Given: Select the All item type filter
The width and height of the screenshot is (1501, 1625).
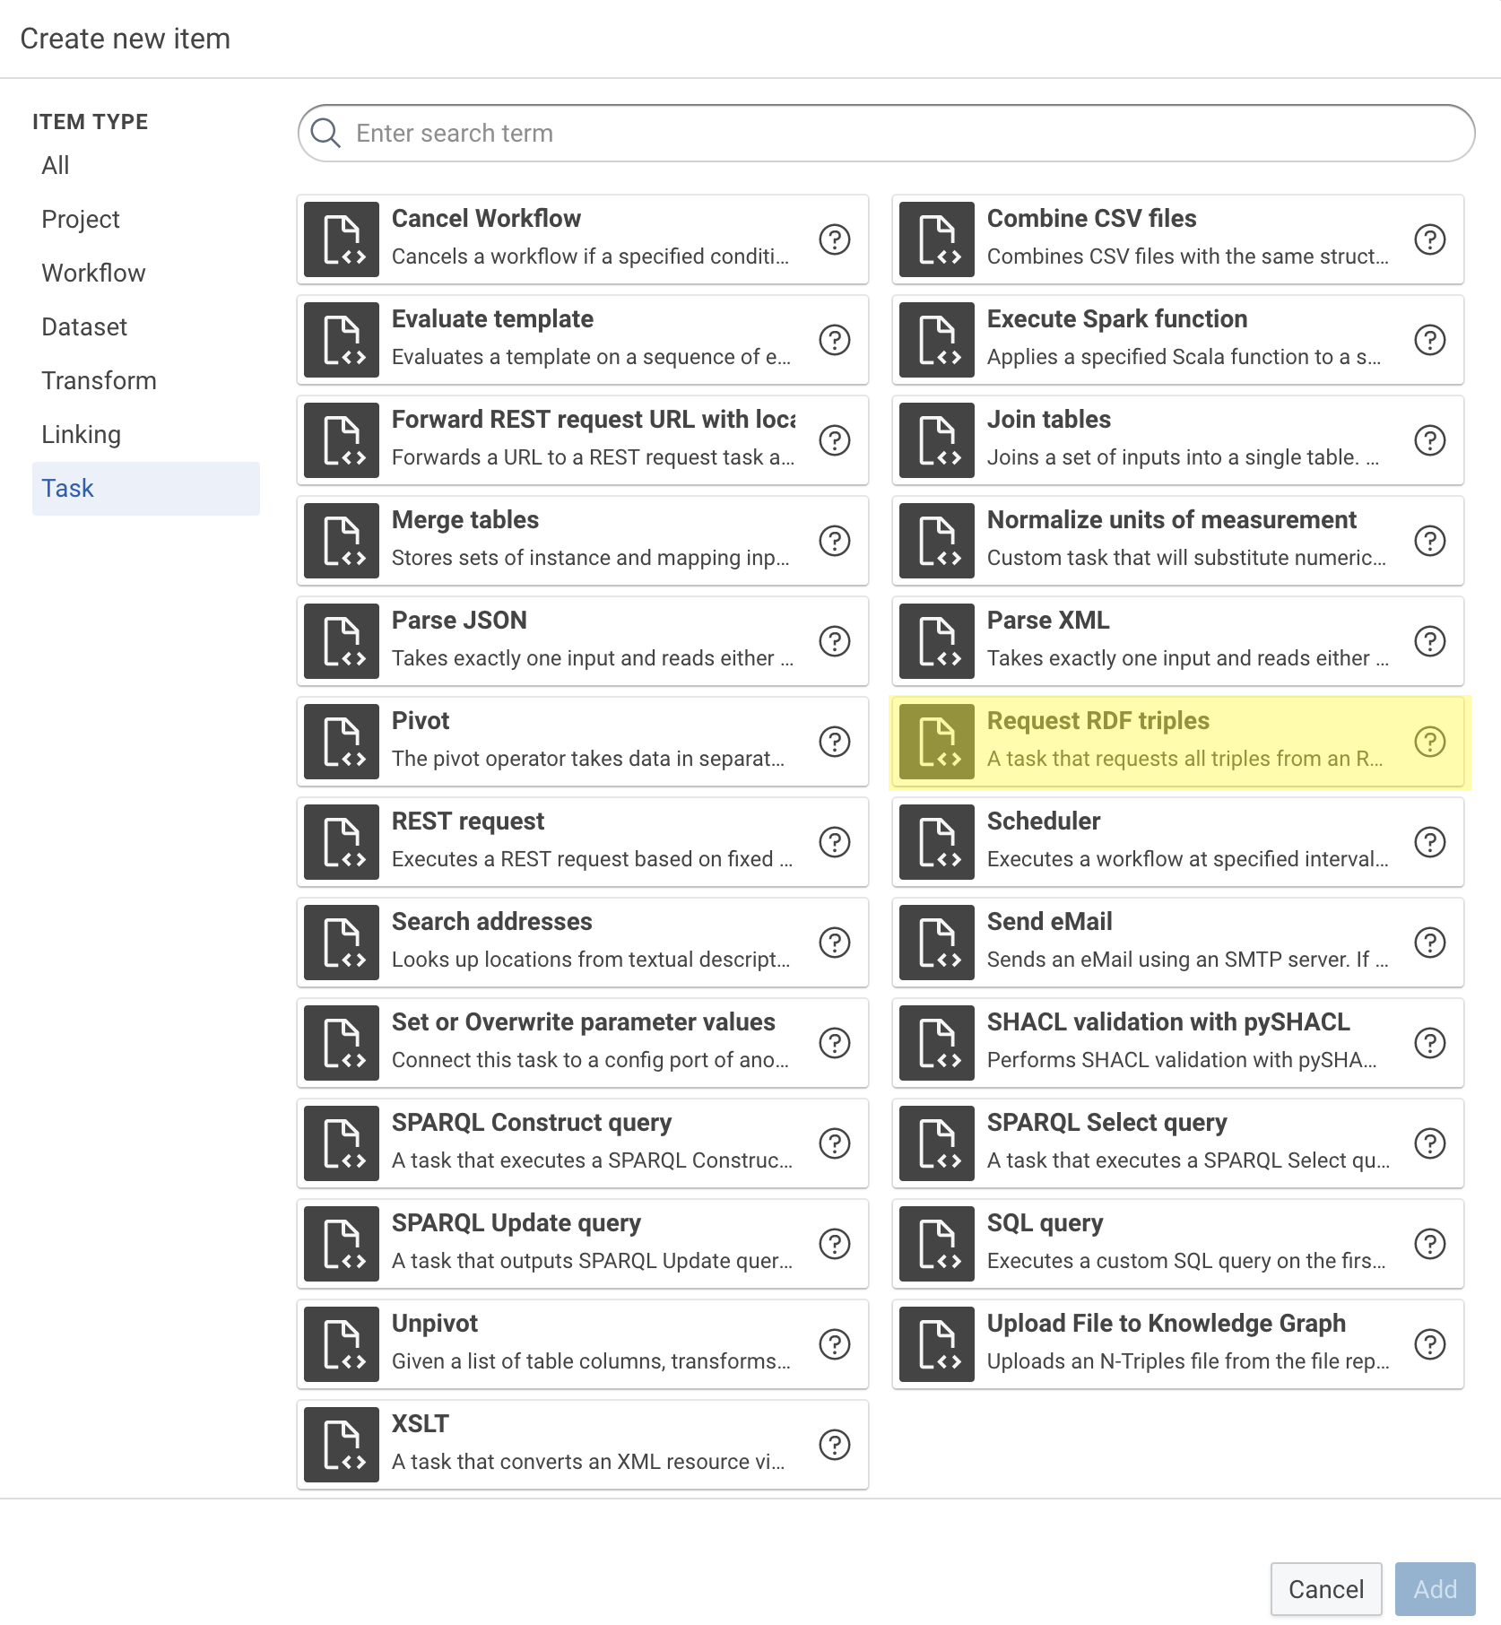Looking at the screenshot, I should pyautogui.click(x=56, y=165).
